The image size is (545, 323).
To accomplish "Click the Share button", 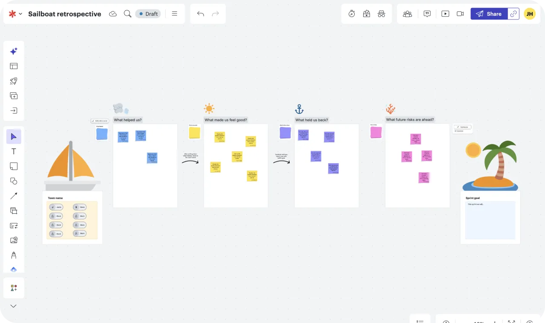I will pos(489,14).
